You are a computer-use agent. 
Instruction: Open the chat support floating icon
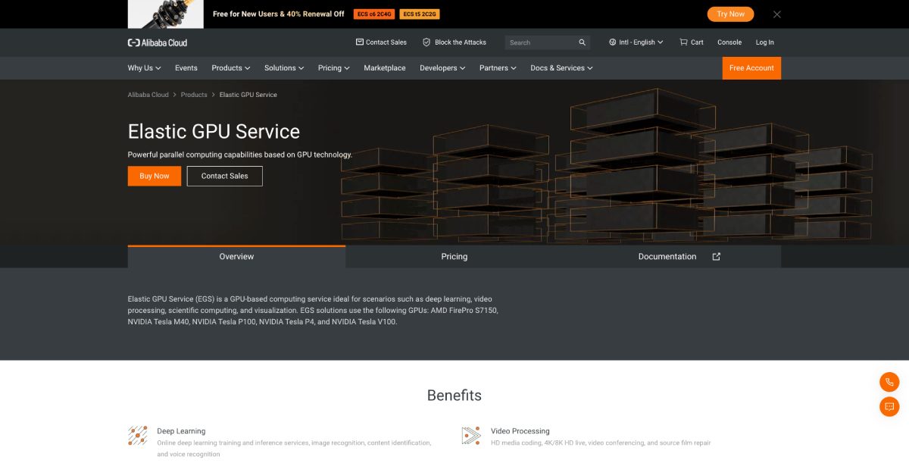[x=888, y=406]
